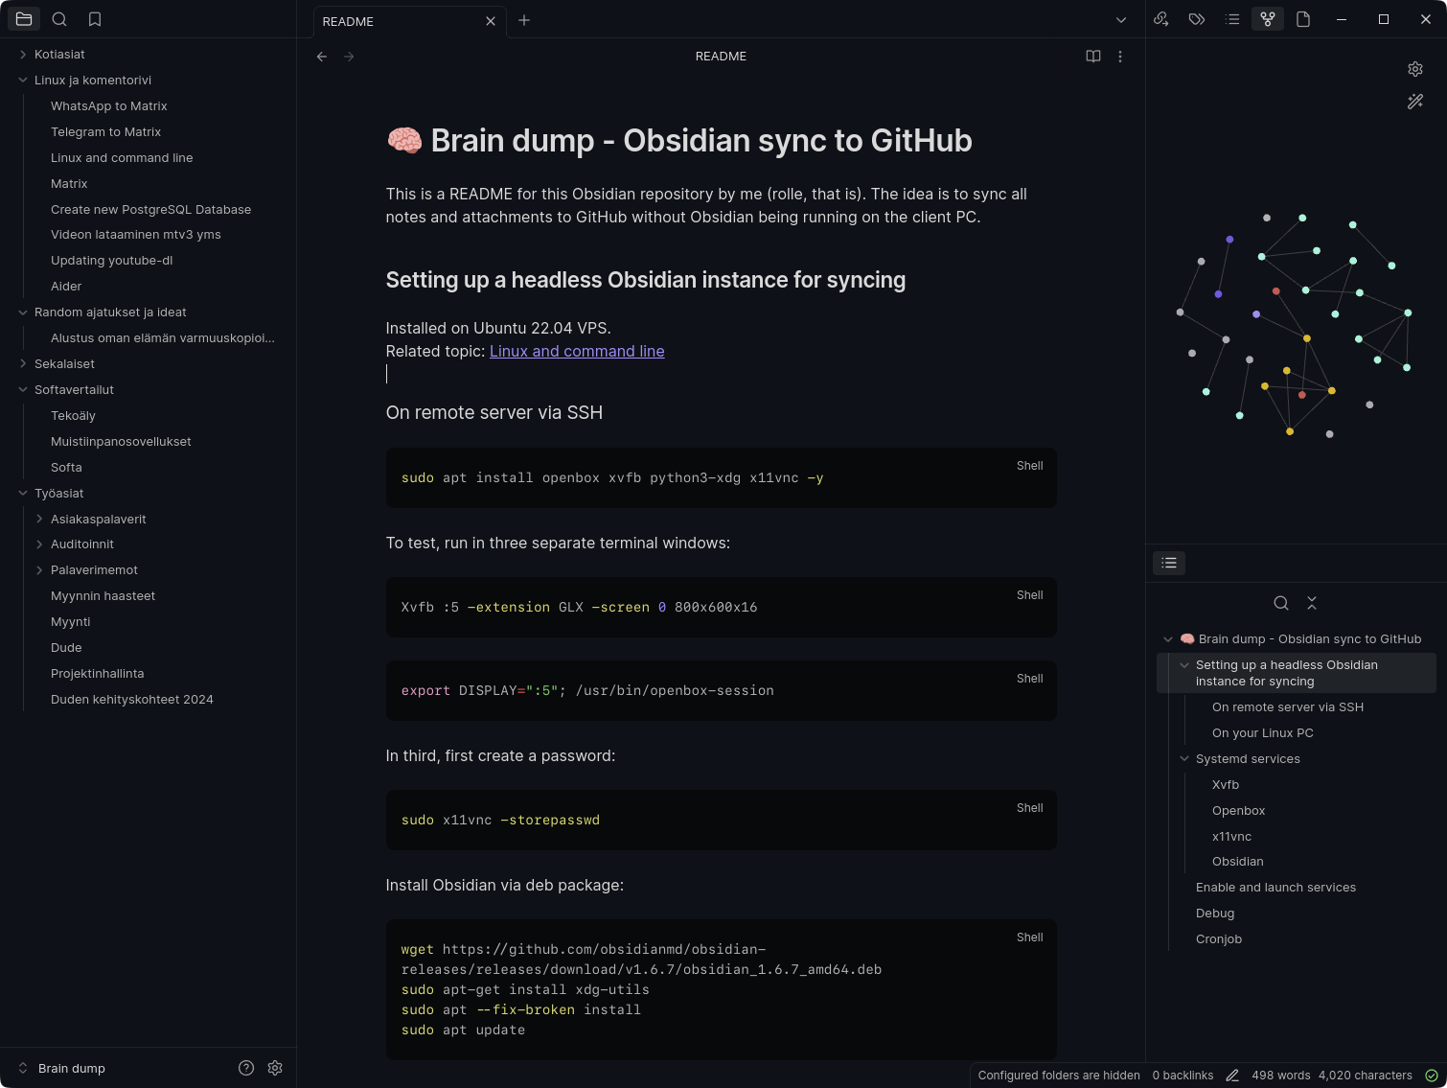The width and height of the screenshot is (1447, 1088).
Task: Open the tab list dropdown arrow
Action: (1121, 20)
